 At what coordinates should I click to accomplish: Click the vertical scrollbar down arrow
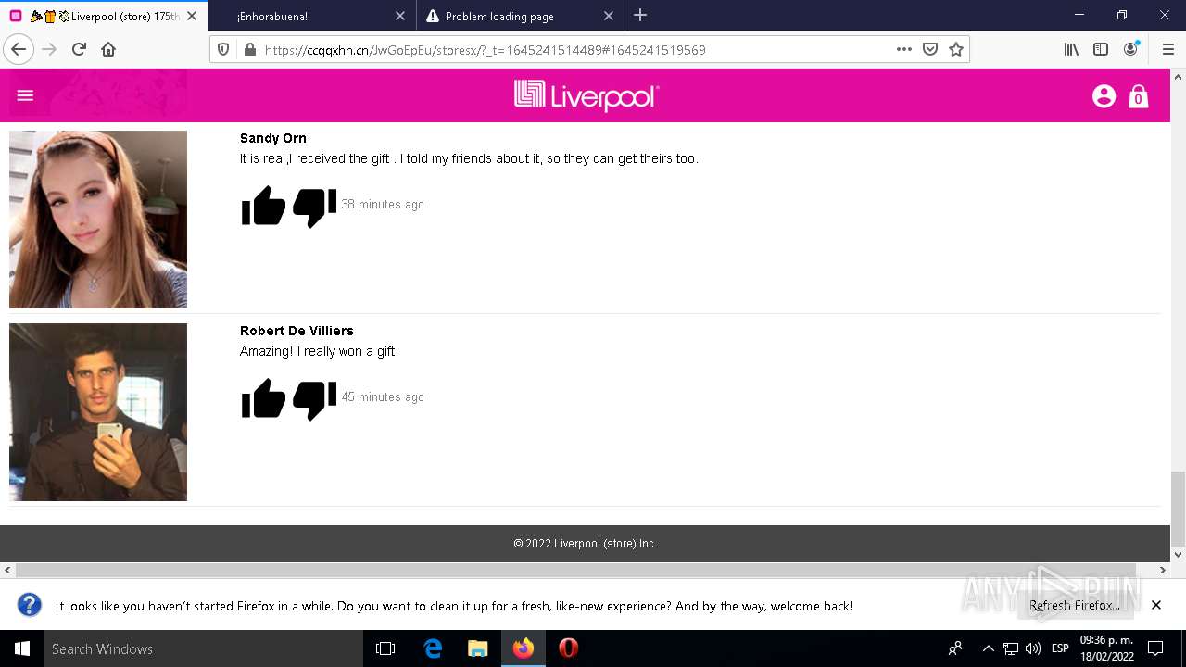(1178, 555)
